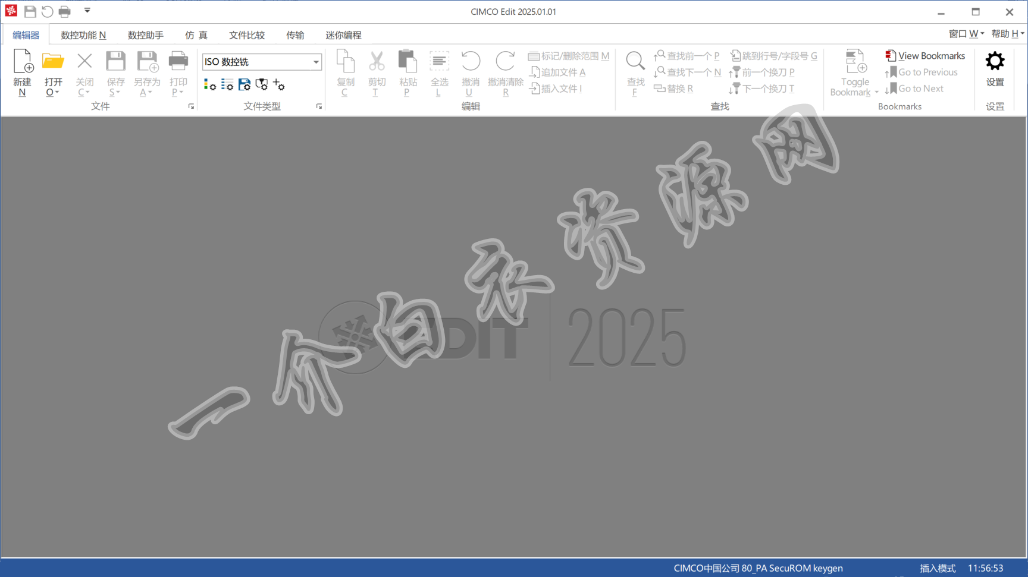1028x577 pixels.
Task: Open the 帮助 H dropdown menu
Action: point(1007,34)
